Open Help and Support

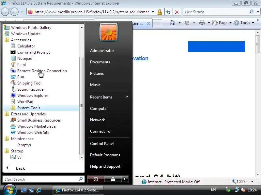click(x=105, y=166)
